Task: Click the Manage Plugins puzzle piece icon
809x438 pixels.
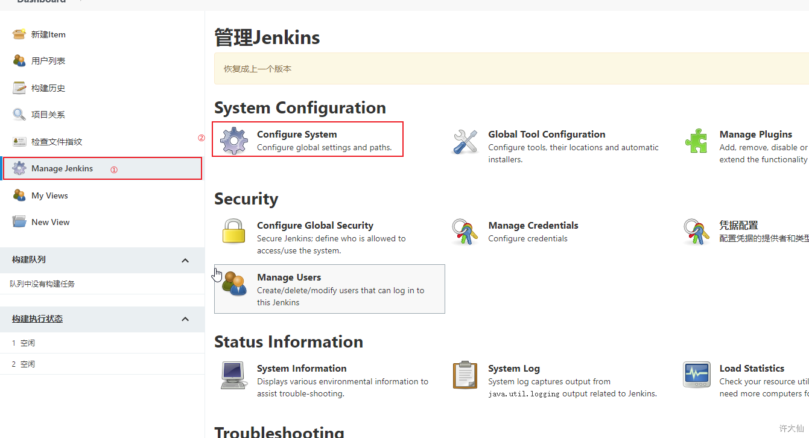Action: [x=696, y=141]
